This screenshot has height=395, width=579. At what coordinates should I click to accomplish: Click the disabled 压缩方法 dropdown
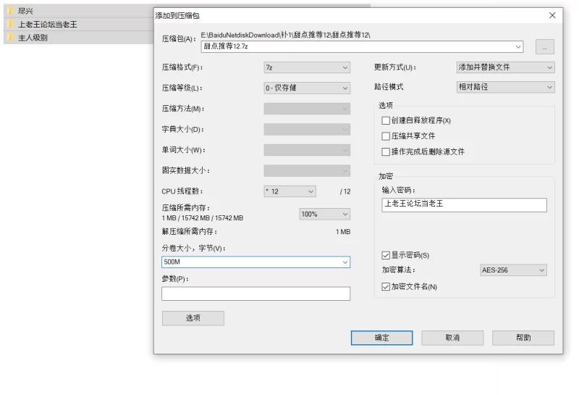(x=307, y=109)
